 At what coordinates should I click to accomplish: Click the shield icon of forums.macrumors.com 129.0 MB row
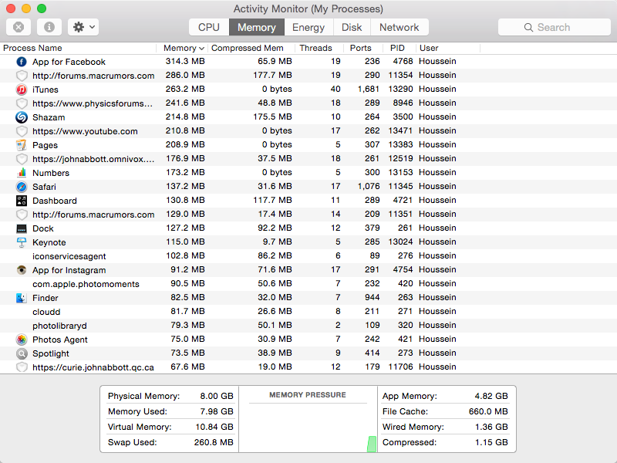(x=22, y=215)
